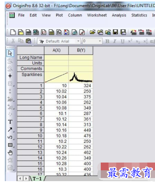Screen dimensions: 155x185
Task: Select the T-1 worksheet tab
Action: tap(38, 179)
